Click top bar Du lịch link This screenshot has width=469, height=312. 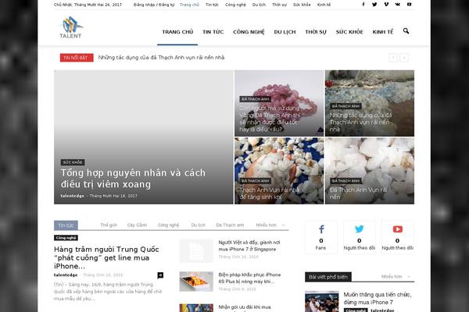click(259, 5)
